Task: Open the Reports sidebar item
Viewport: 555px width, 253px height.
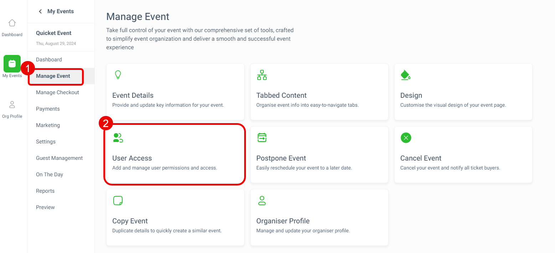Action: (x=45, y=191)
